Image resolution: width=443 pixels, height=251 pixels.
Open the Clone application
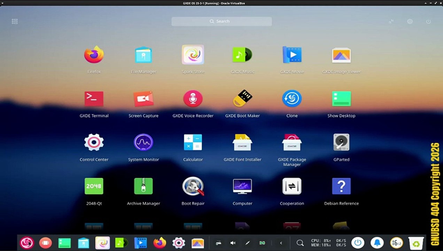point(292,99)
